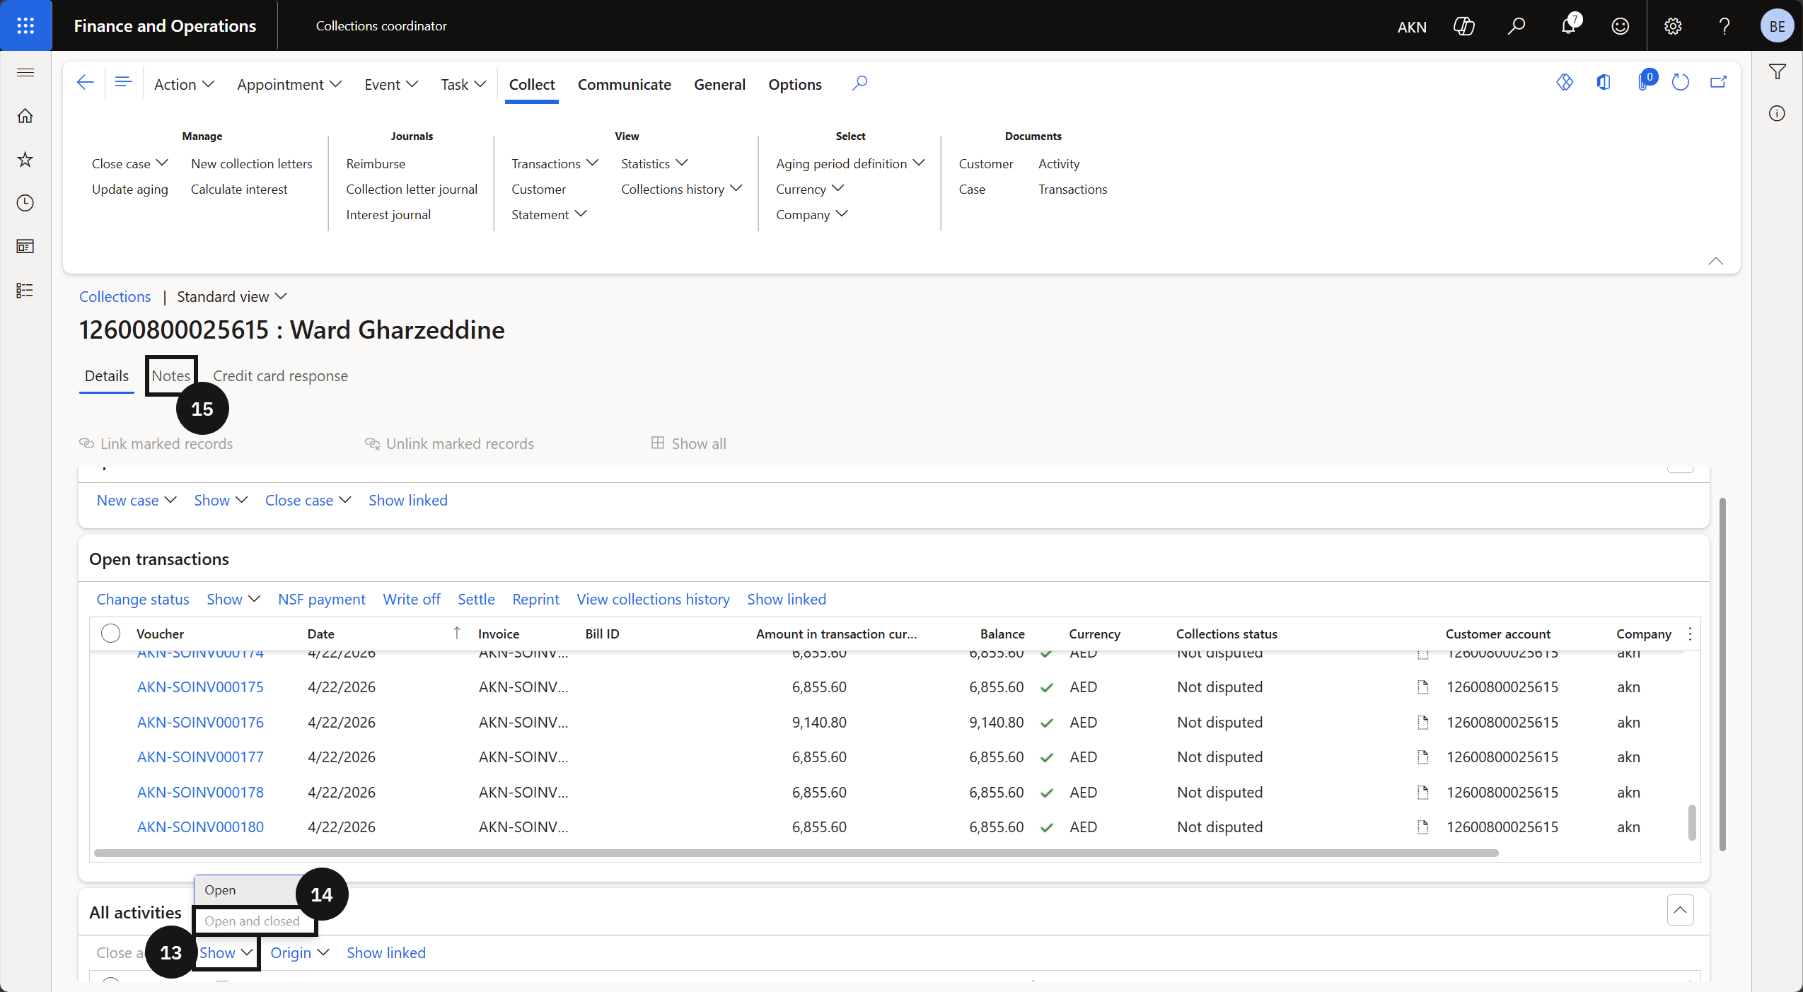Switch to the Options tab

pos(794,84)
